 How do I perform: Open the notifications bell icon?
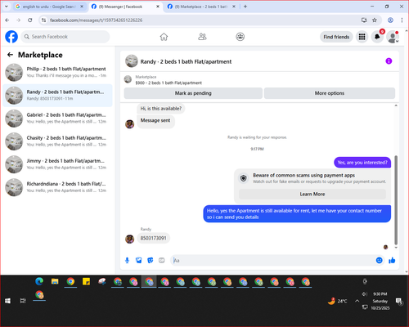click(x=377, y=37)
